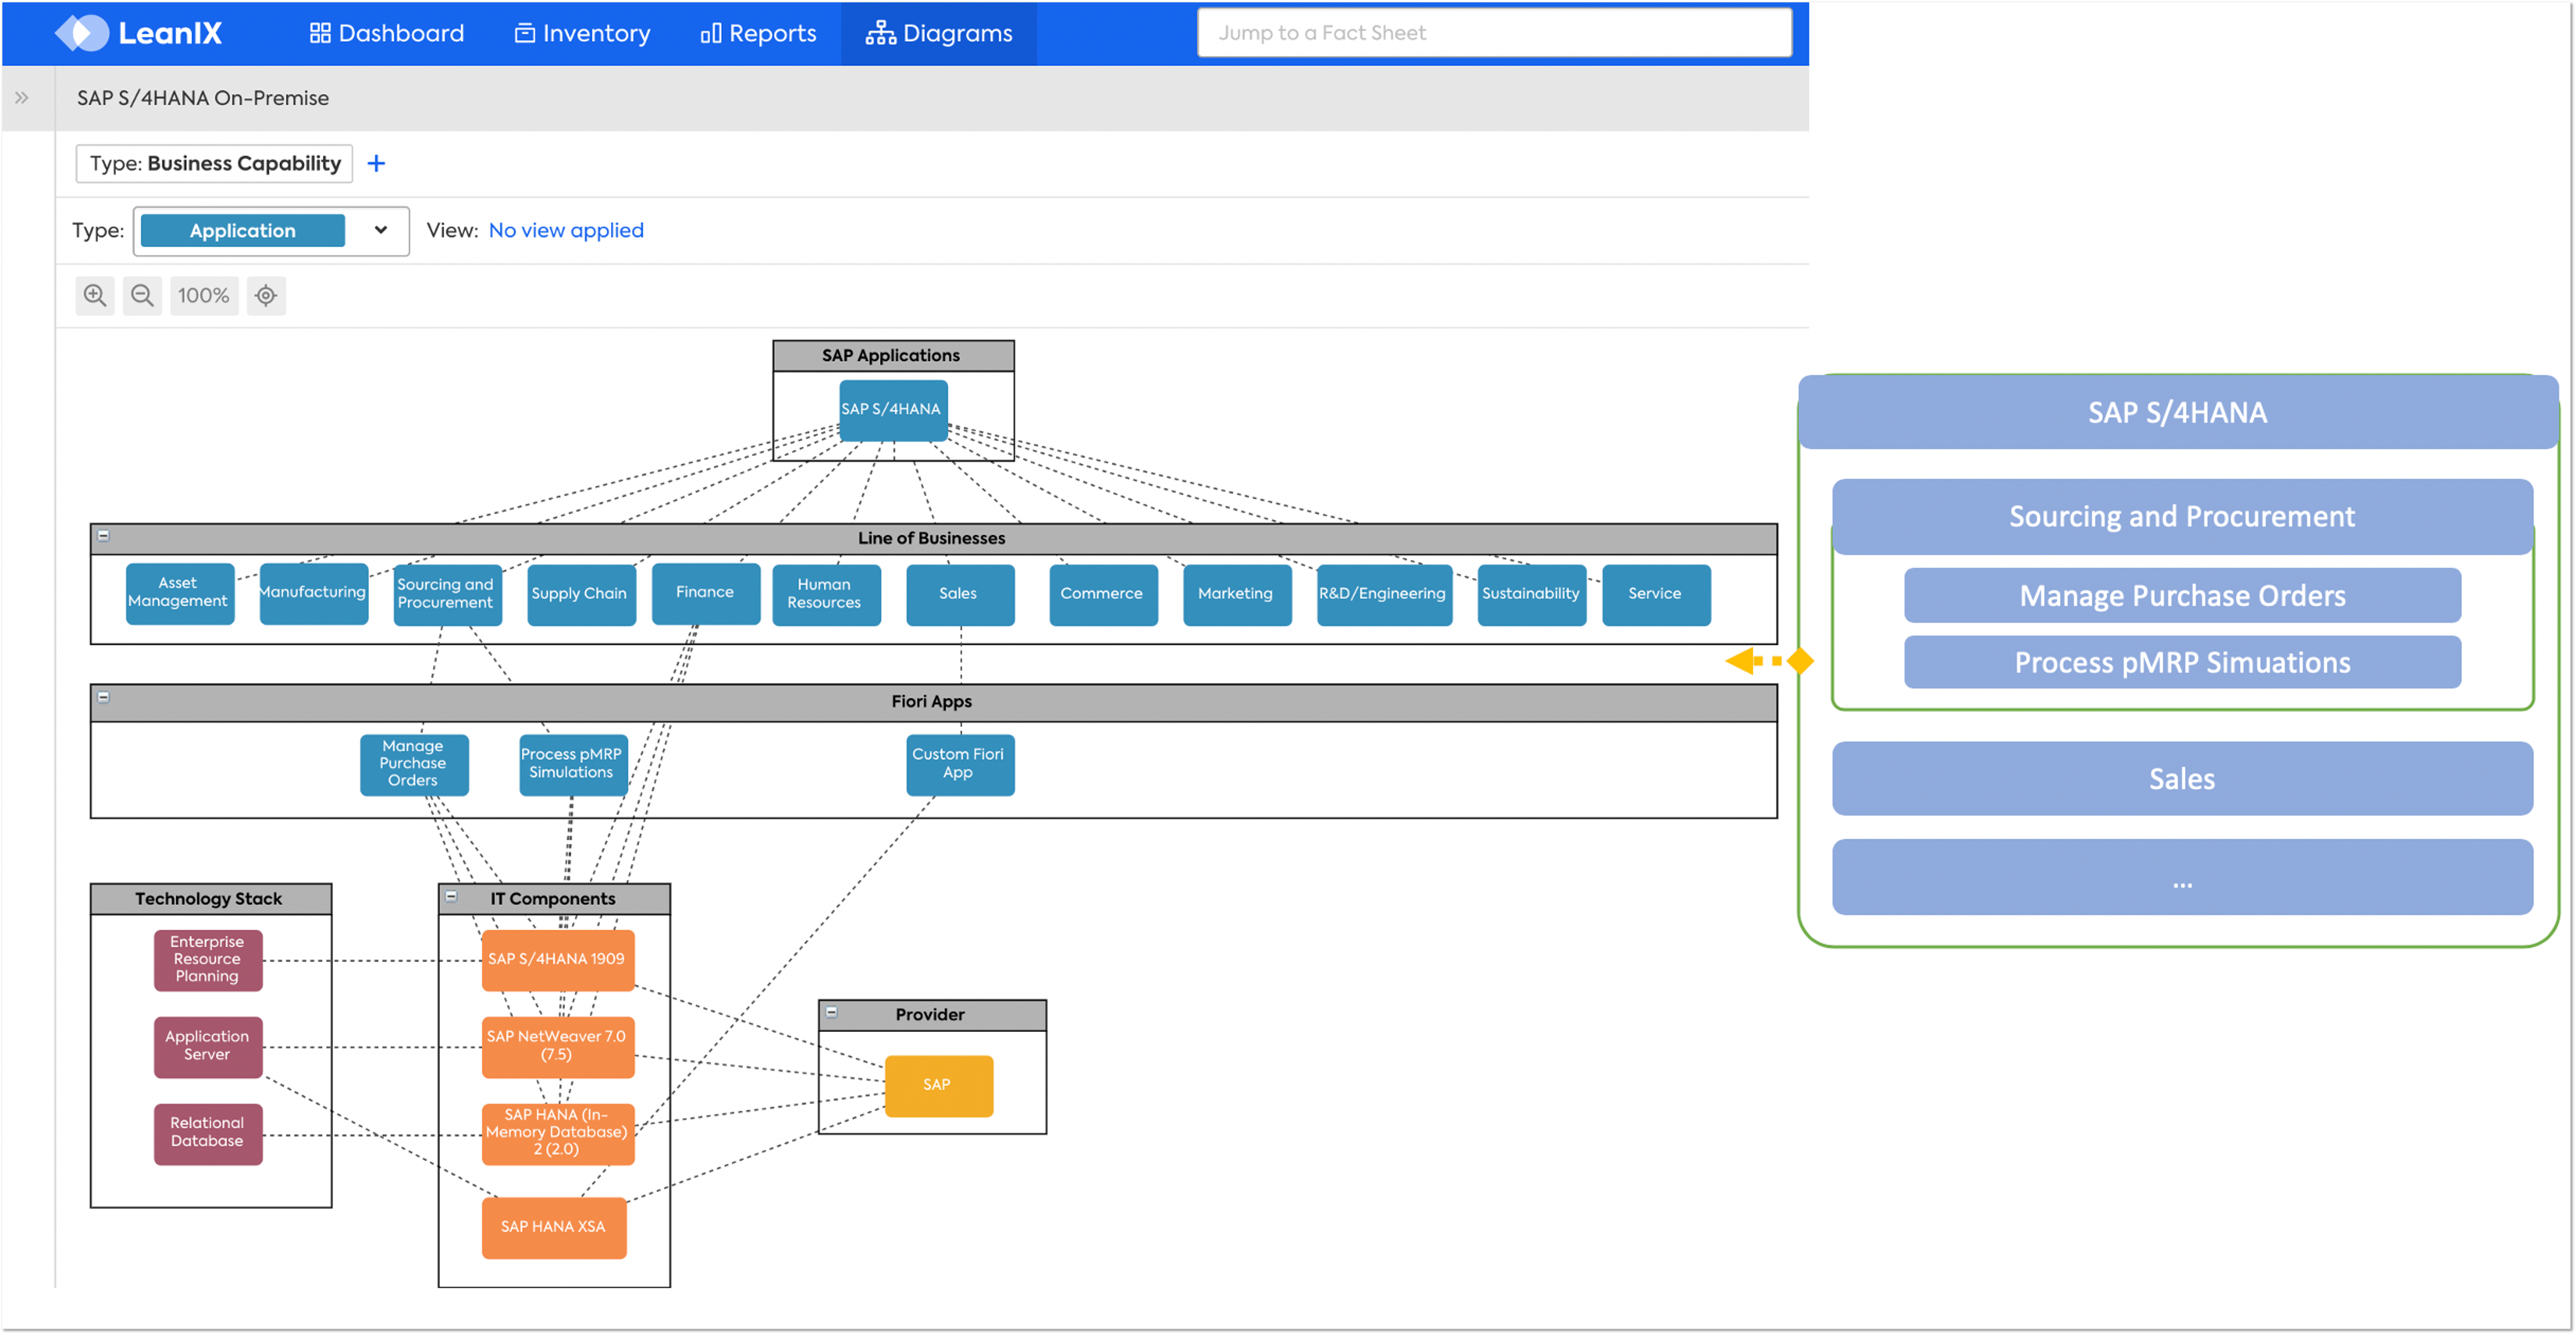2576x1334 pixels.
Task: Collapse the Provider group box
Action: pyautogui.click(x=831, y=1012)
